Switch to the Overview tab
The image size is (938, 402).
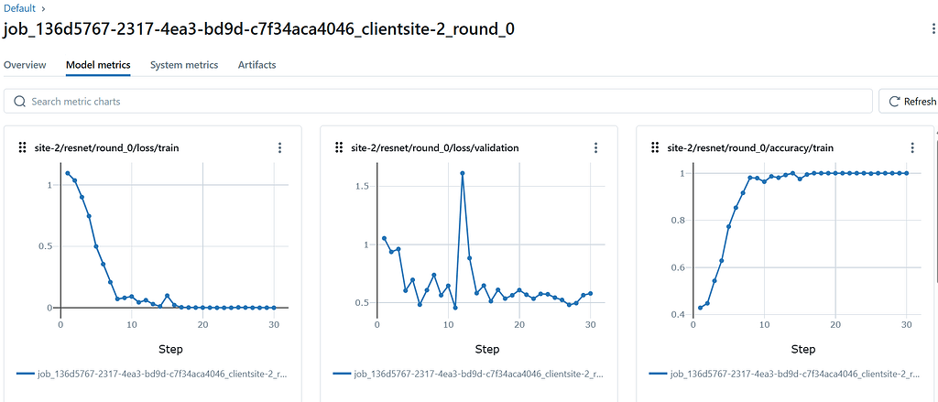[25, 65]
